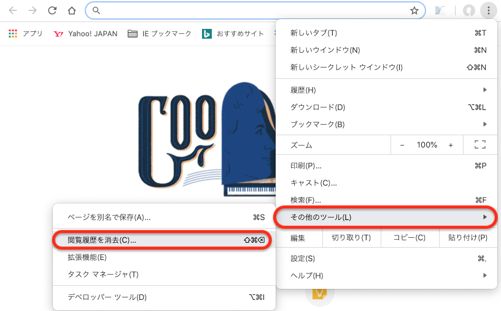Open 拡張機能(E)
The image size is (501, 311).
tap(164, 258)
